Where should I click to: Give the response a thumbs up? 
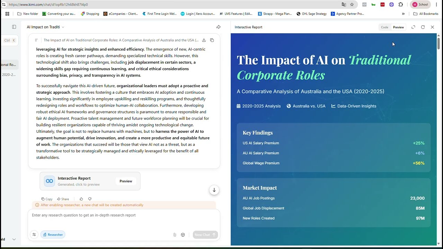[x=81, y=199]
